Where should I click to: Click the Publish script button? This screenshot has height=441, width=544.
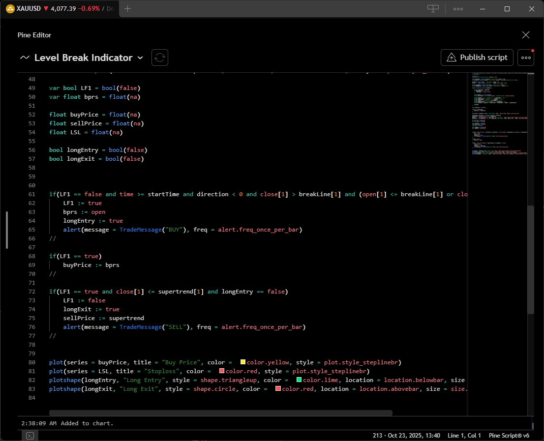(477, 58)
